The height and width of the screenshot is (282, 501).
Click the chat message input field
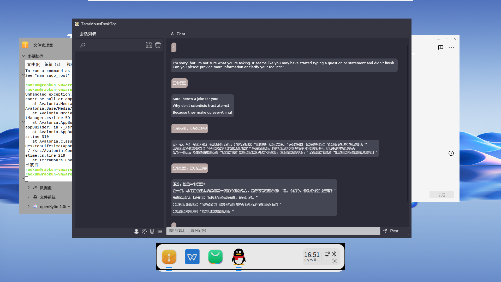point(273,231)
